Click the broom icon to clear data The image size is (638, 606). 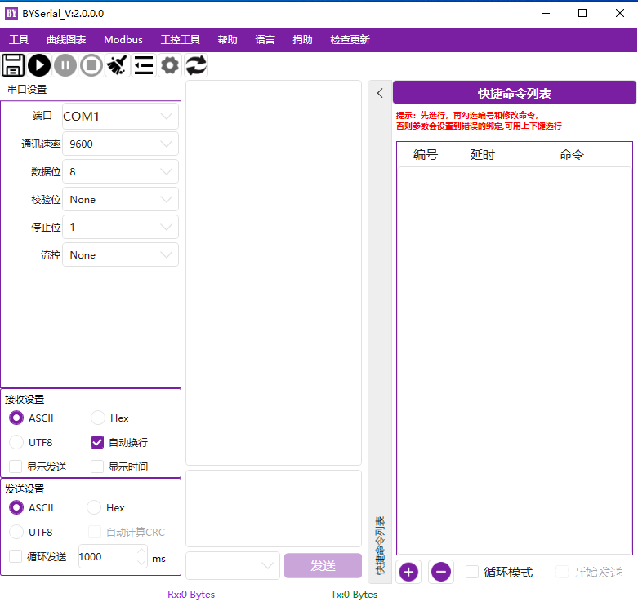[x=118, y=66]
